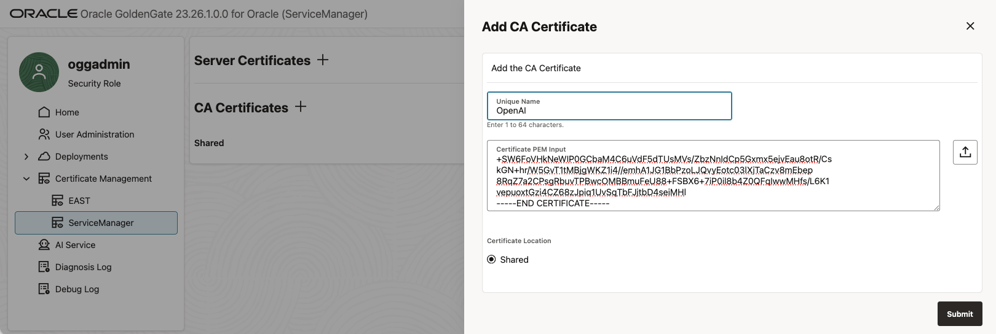Click the oggadmin user avatar icon
996x334 pixels.
(x=39, y=72)
